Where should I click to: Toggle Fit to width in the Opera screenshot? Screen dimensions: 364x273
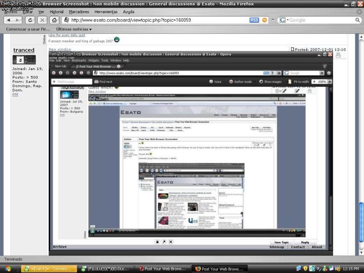(299, 82)
